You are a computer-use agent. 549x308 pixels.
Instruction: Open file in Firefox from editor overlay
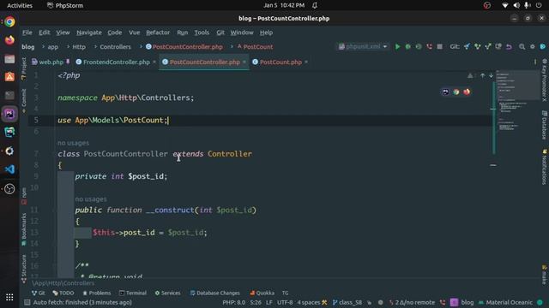(467, 92)
